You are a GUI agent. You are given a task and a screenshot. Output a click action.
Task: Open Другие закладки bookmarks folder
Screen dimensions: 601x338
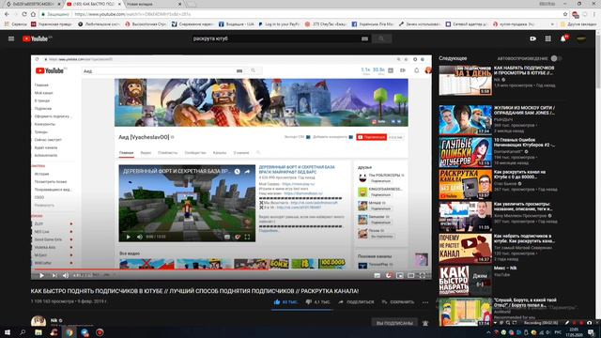(578, 23)
